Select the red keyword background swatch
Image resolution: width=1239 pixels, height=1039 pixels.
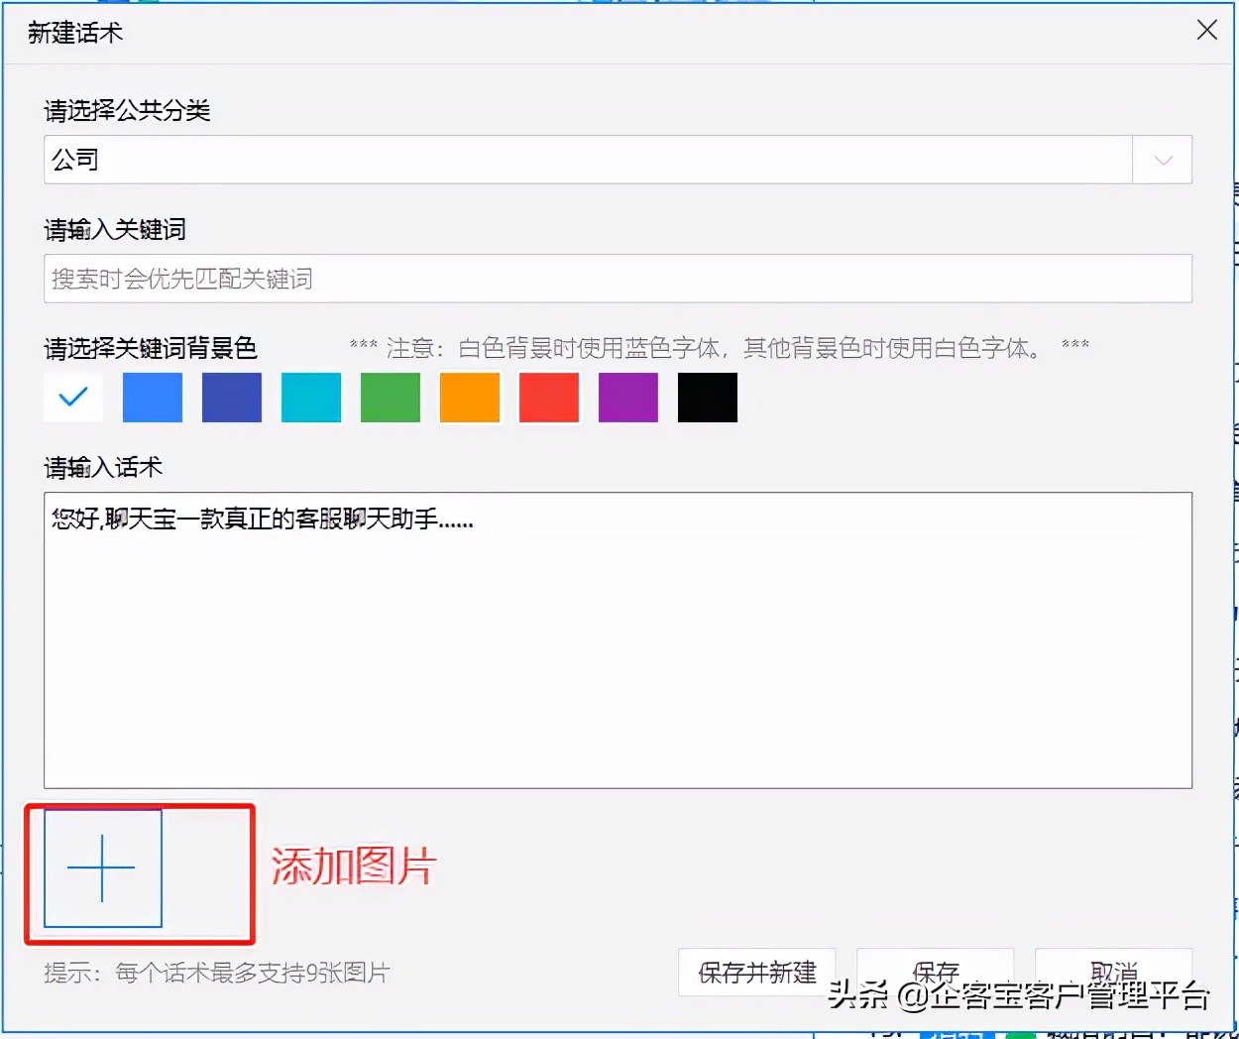(548, 397)
